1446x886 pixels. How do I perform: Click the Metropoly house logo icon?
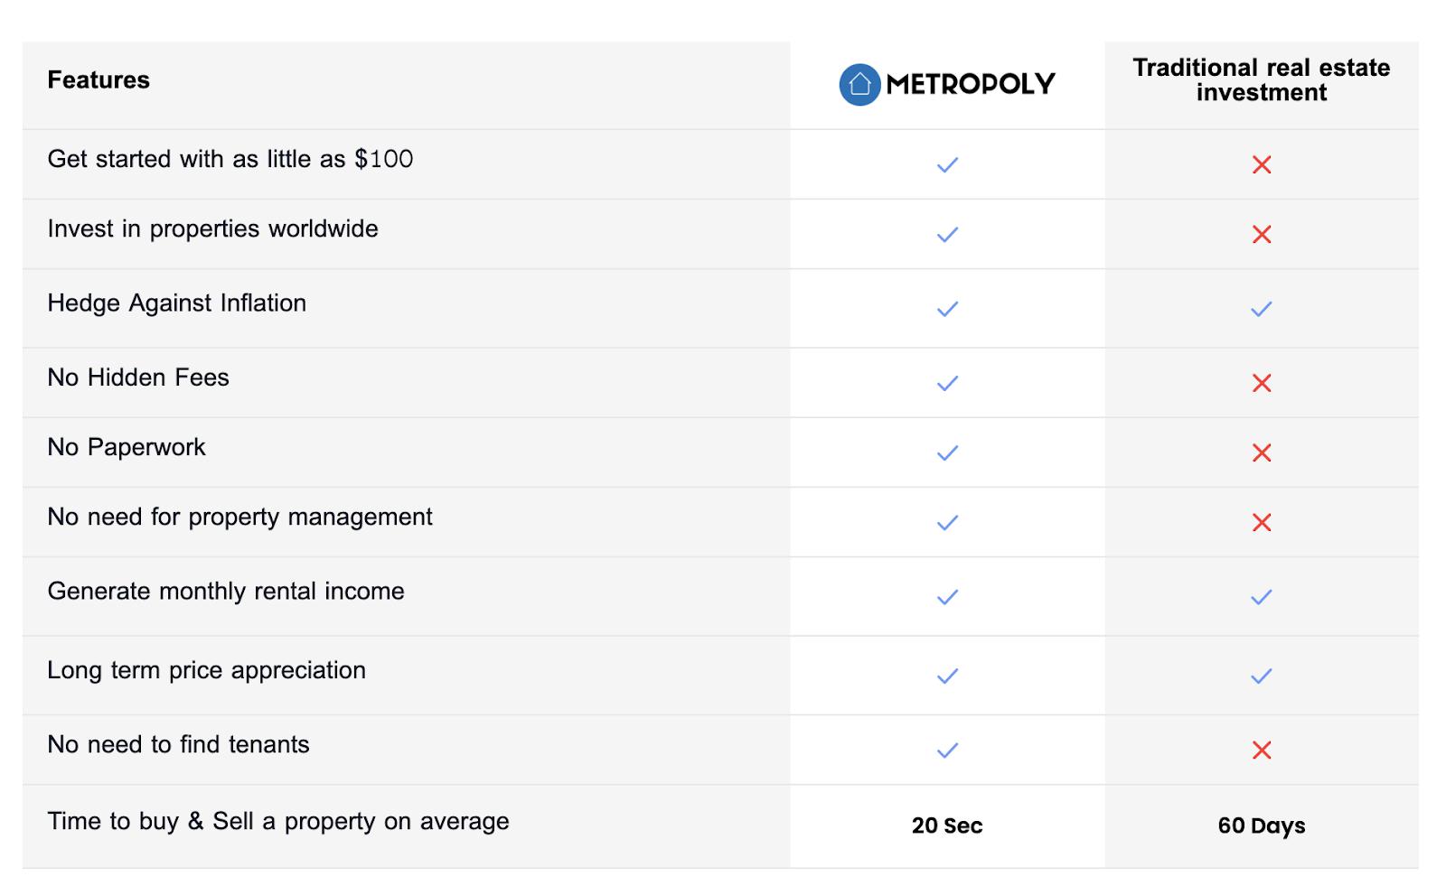coord(859,85)
